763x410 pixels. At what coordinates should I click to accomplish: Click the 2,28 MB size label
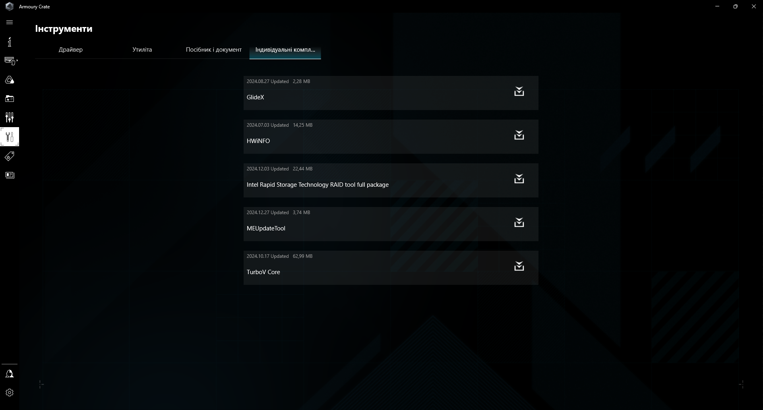tap(301, 81)
